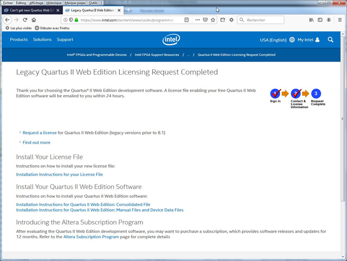347x261 pixels.
Task: Save page to Pocket icon
Action: pos(205,20)
